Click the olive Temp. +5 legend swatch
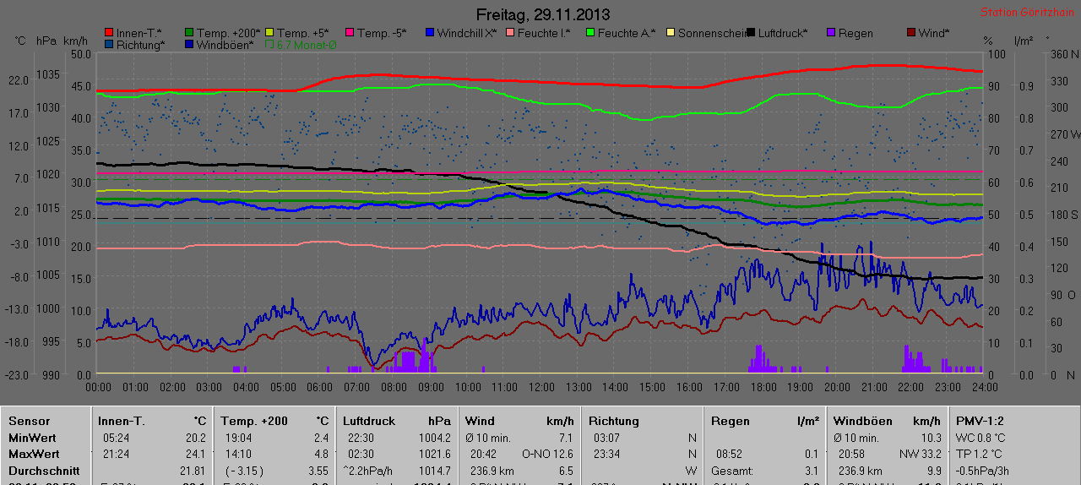The height and width of the screenshot is (485, 1081). (269, 33)
